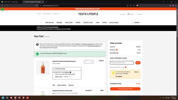Open BUILD A BUNDLE navigation menu
178x100 pixels.
point(114,22)
